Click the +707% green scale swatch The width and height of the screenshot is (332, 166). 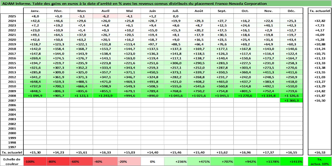(222, 161)
